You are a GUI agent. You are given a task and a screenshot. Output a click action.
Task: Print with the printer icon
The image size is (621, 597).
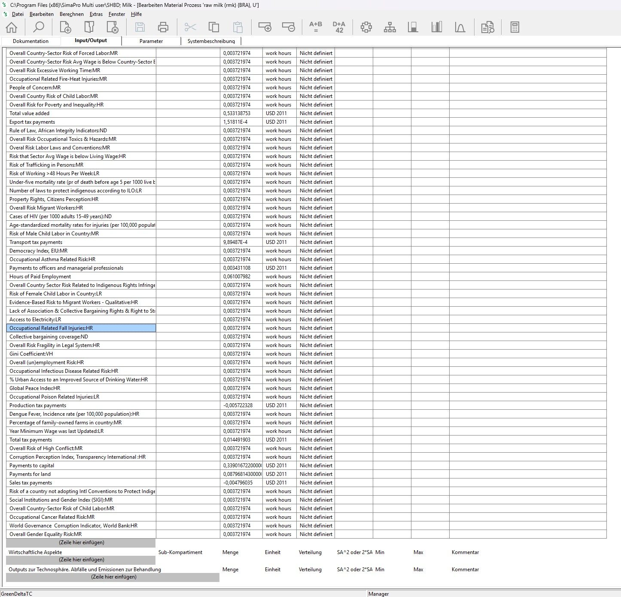(163, 27)
